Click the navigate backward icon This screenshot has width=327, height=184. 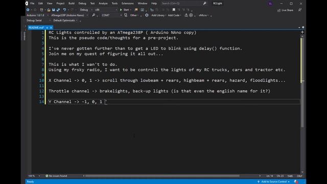tap(28, 10)
